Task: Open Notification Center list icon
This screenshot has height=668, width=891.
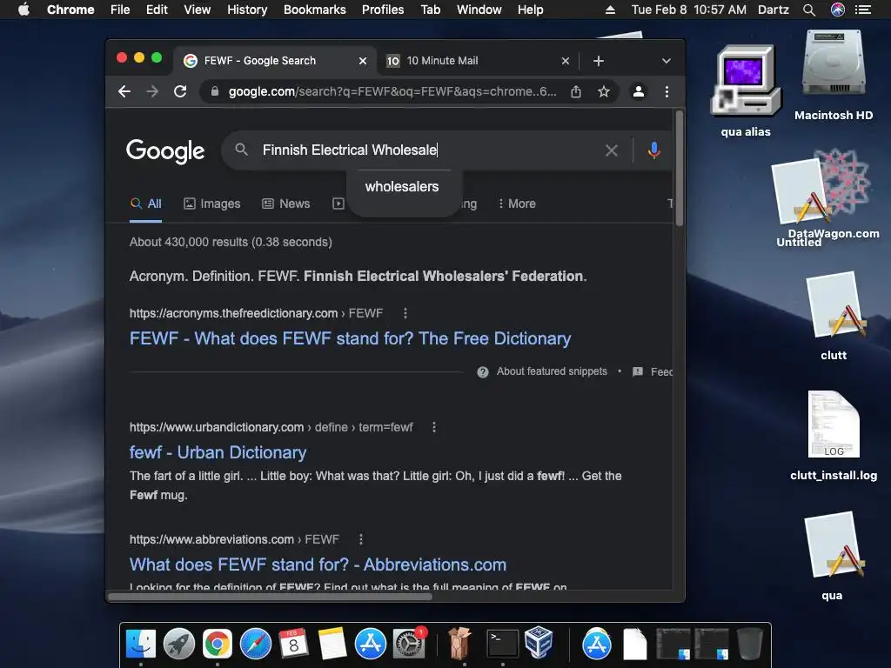Action: click(863, 10)
